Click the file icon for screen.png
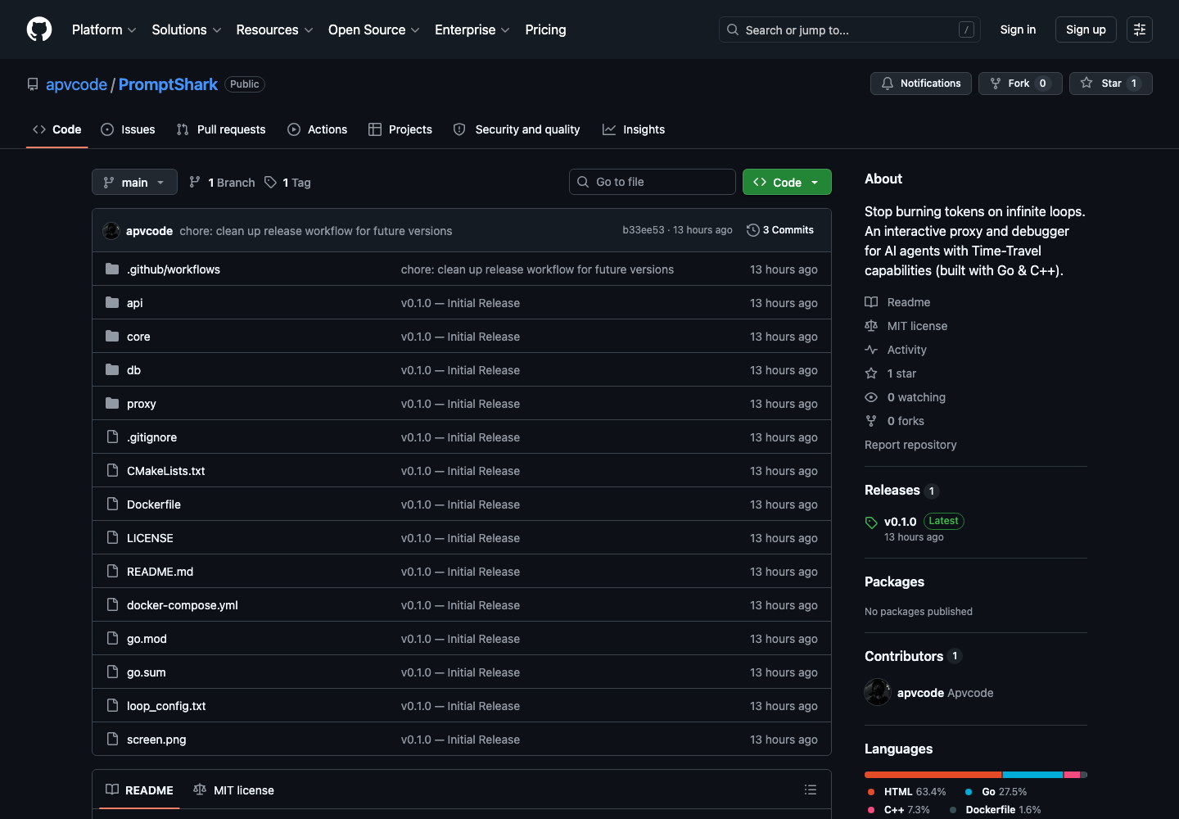The height and width of the screenshot is (819, 1179). (x=112, y=739)
